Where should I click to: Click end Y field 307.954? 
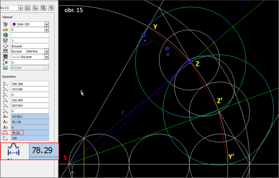(30, 106)
